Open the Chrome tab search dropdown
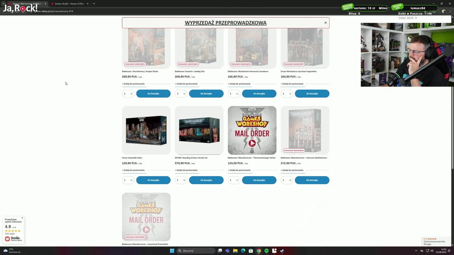This screenshot has height=255, width=454. (x=4, y=4)
